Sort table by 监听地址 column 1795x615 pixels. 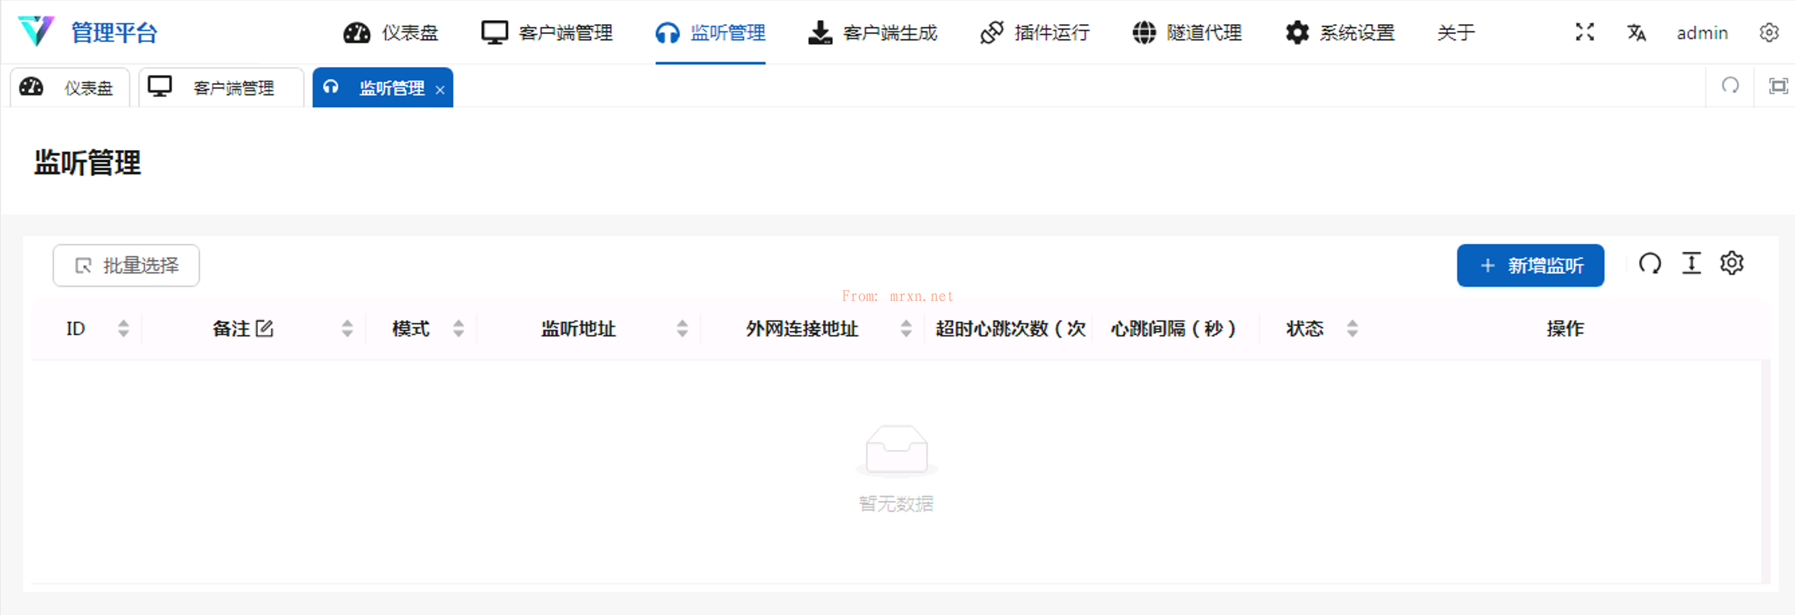point(682,328)
